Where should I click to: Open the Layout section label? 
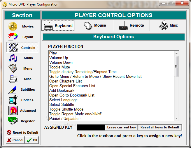pyautogui.click(x=28, y=37)
